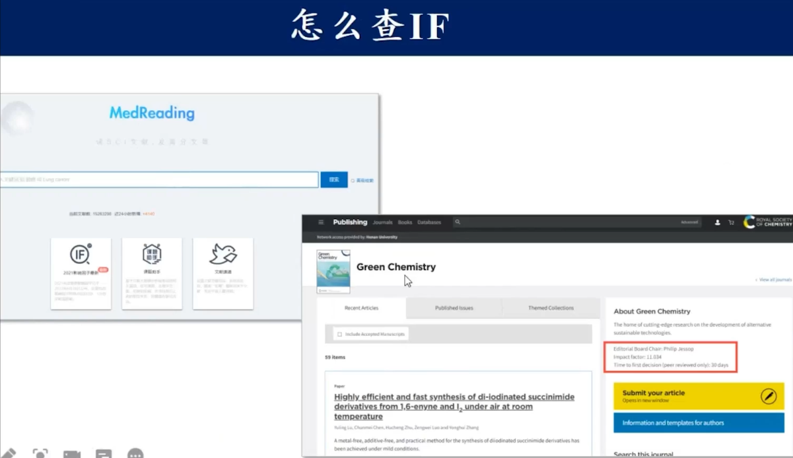Click the pencil icon on Submit your article
The image size is (793, 458).
click(768, 396)
